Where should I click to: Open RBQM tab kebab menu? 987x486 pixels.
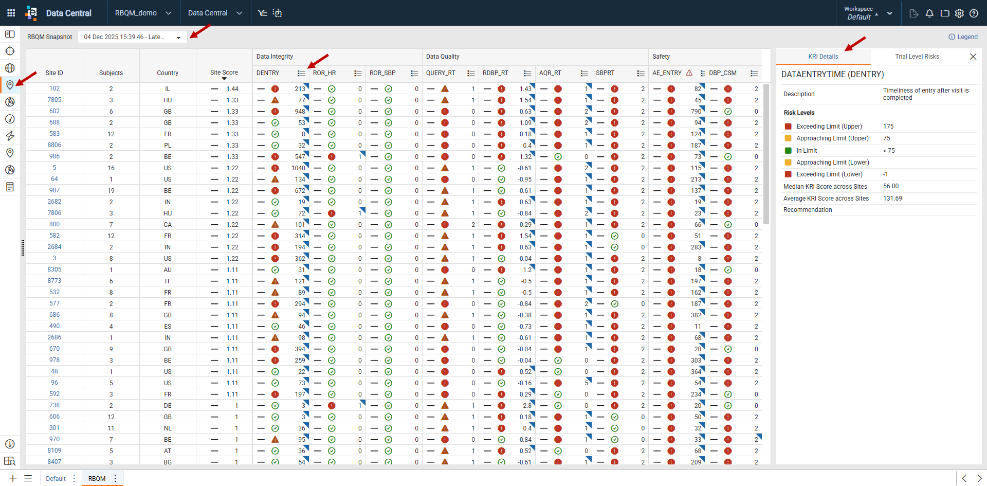tap(115, 478)
